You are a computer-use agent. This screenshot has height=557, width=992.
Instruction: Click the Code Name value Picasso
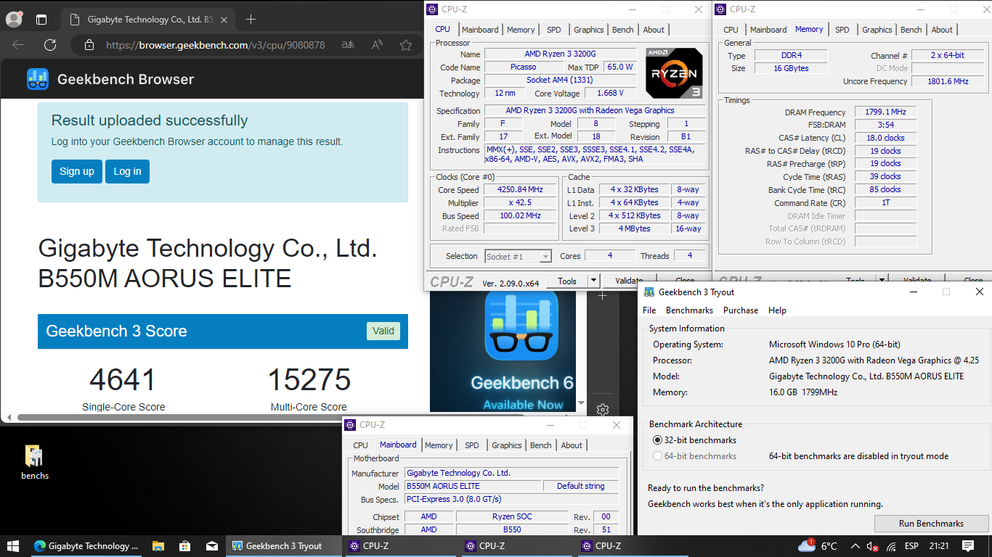pos(523,67)
